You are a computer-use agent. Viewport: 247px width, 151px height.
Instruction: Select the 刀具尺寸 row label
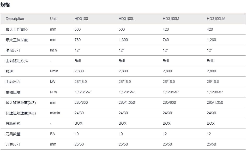13,144
